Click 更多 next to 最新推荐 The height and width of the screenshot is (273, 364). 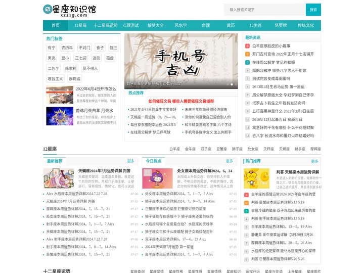131,161
